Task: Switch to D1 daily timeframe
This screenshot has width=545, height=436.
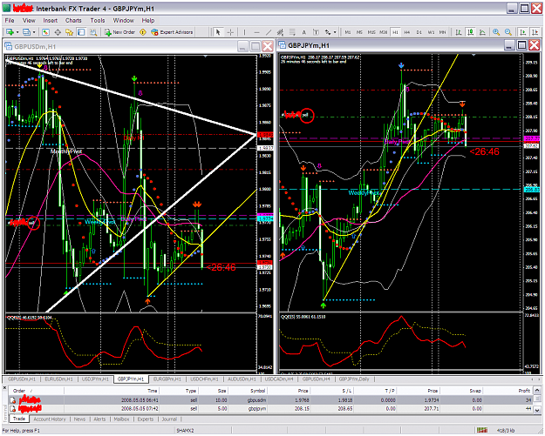Action: point(419,32)
